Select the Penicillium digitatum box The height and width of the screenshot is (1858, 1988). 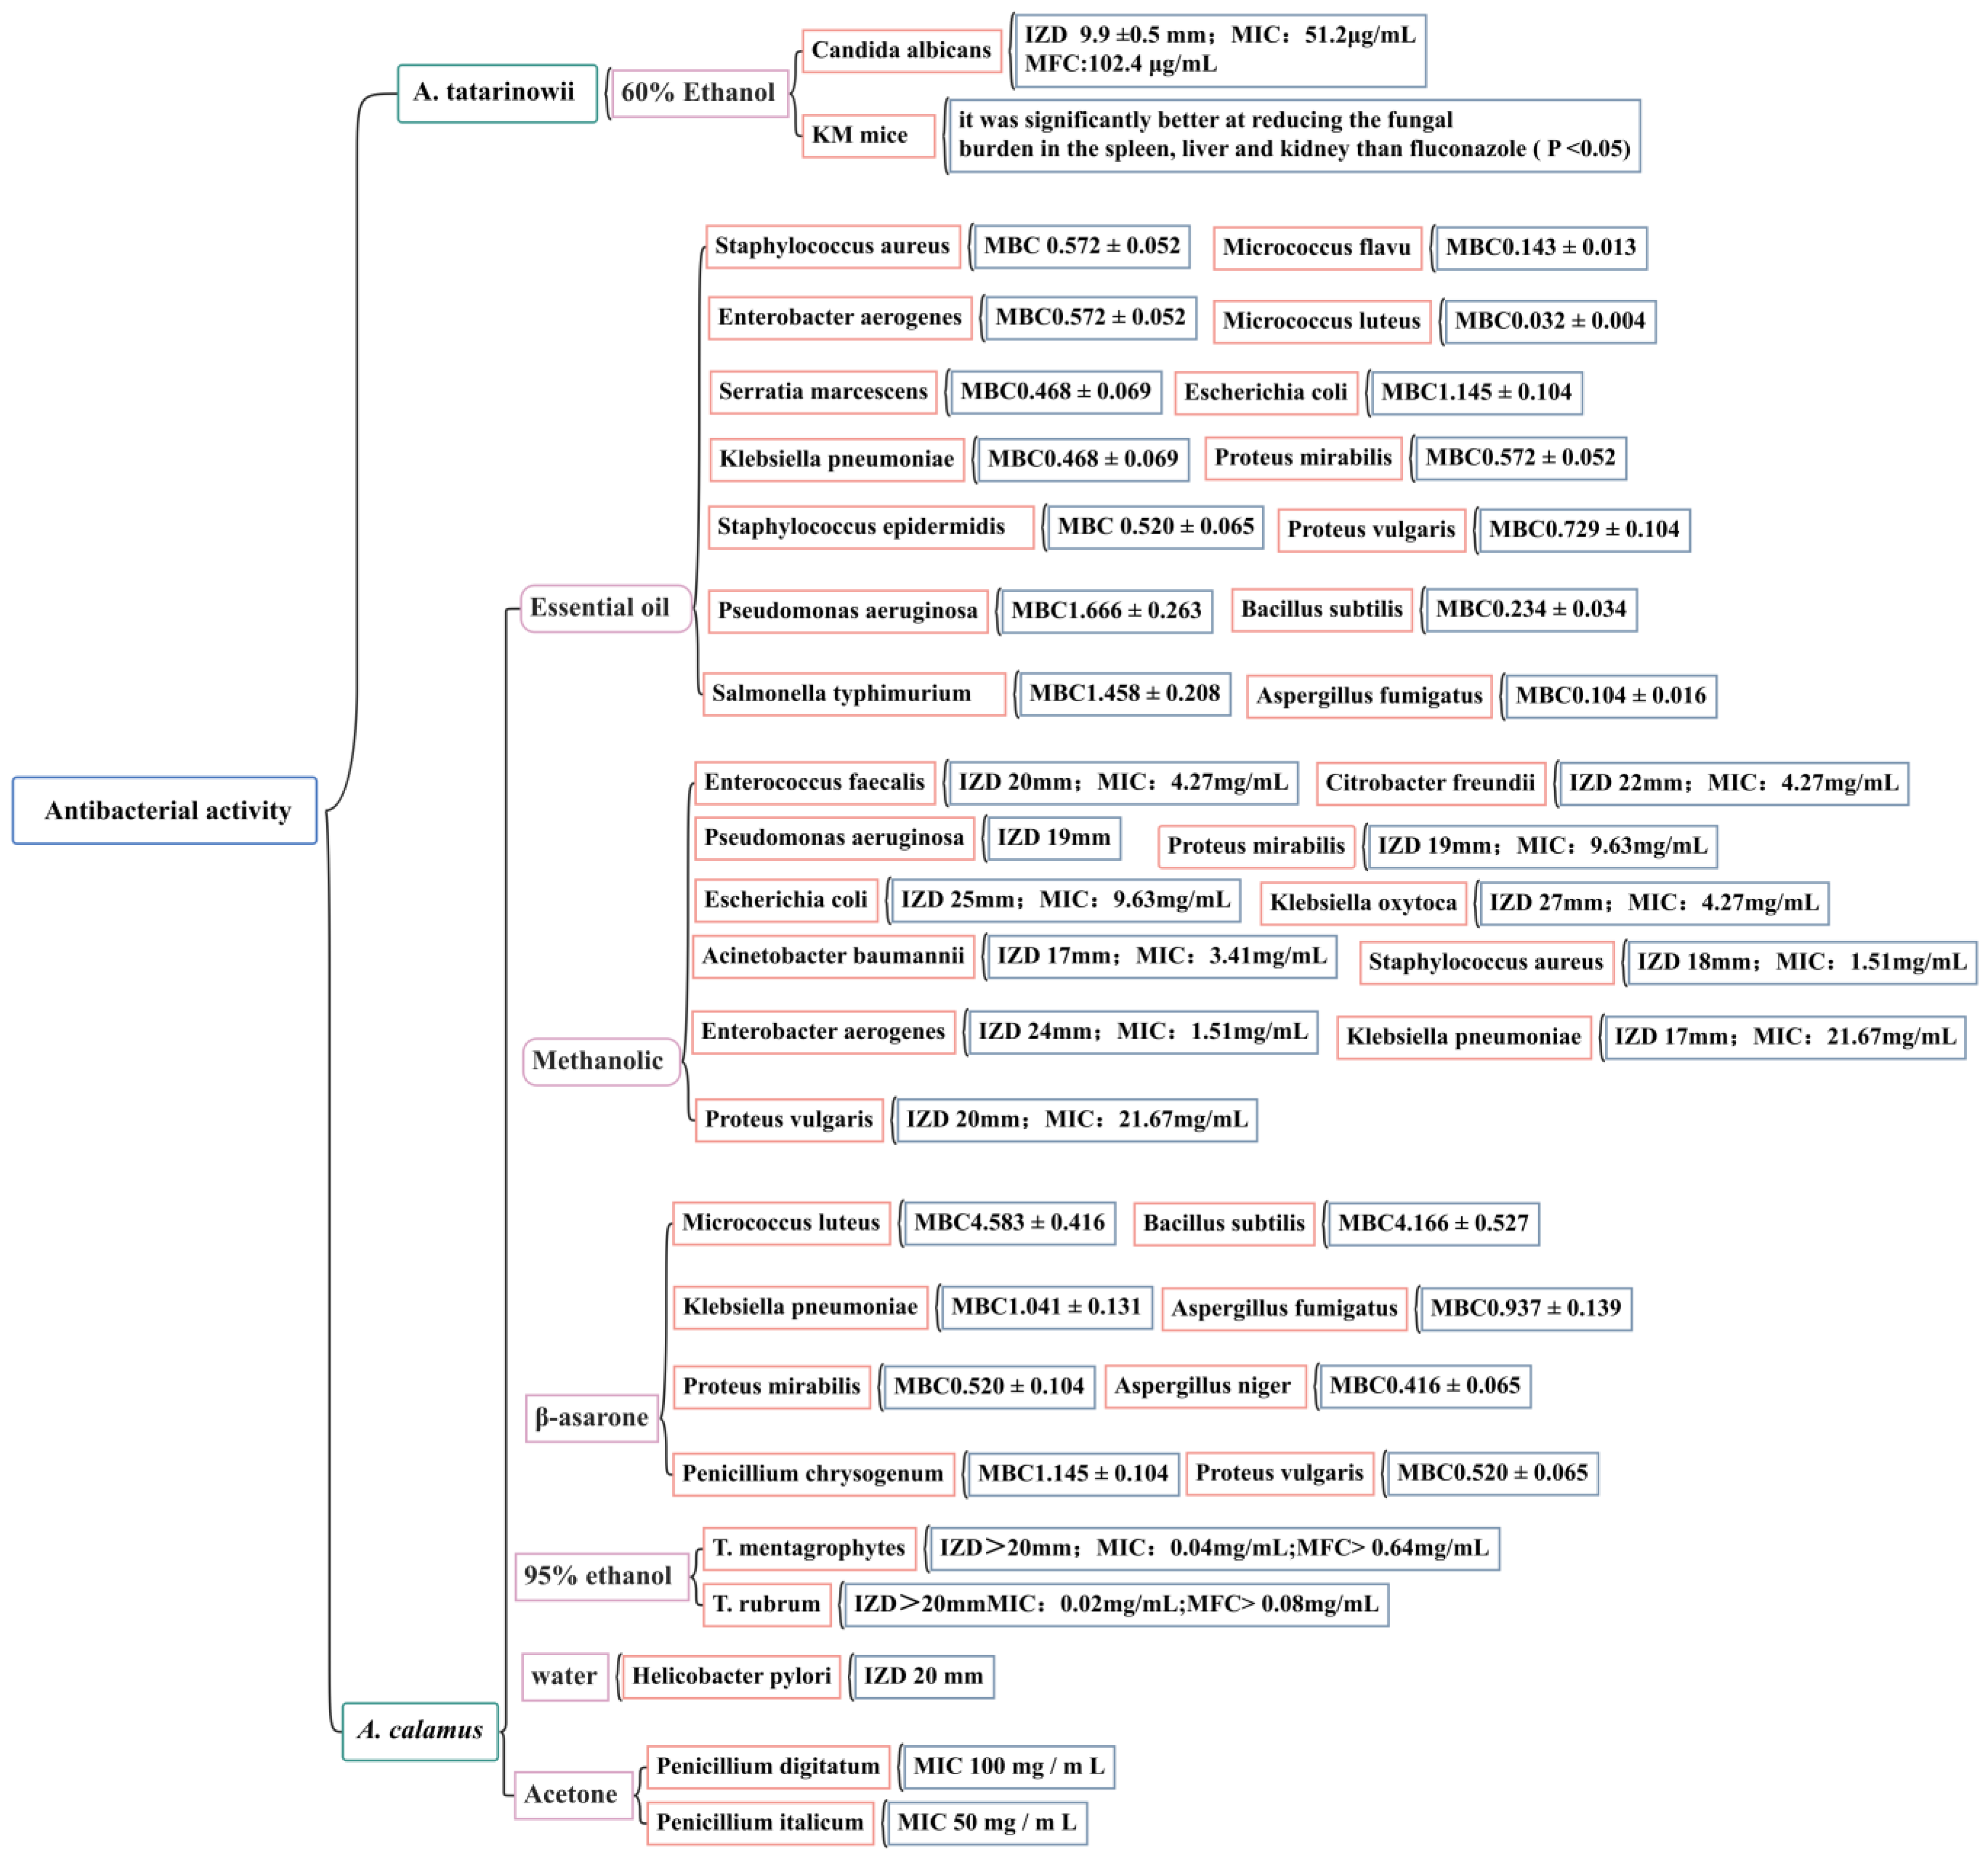tap(768, 1766)
